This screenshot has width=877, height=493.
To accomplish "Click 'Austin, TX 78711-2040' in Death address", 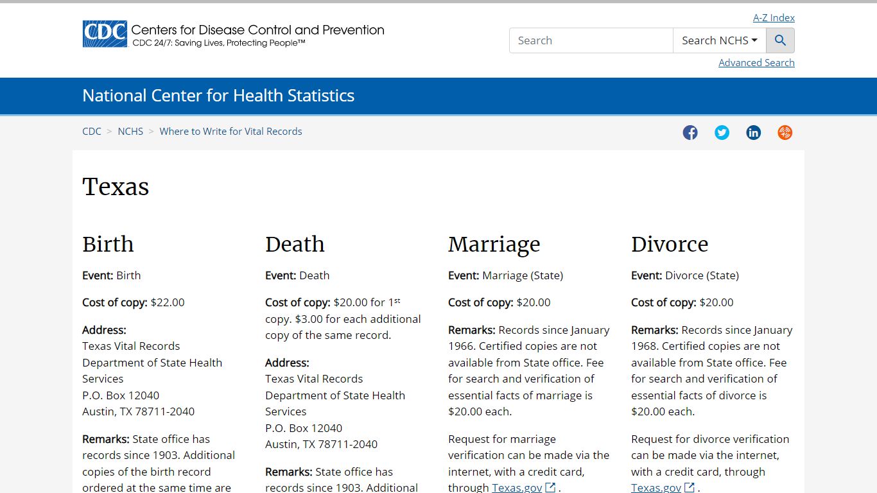I will click(321, 444).
